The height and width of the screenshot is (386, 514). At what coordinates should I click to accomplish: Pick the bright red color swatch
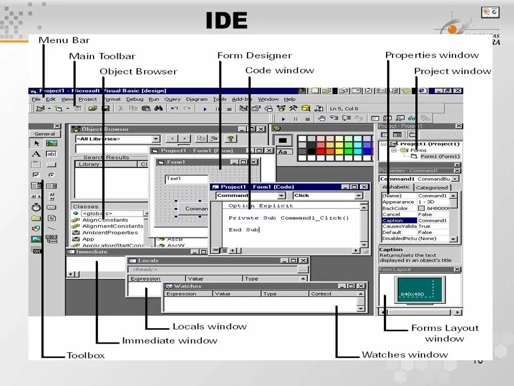pos(320,151)
